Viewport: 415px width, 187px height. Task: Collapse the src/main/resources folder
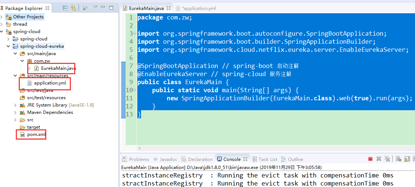[x=15, y=76]
